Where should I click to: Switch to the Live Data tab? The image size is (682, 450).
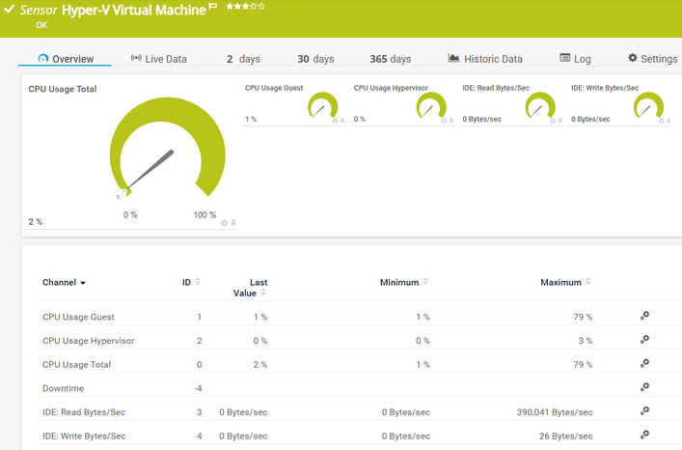(x=158, y=59)
